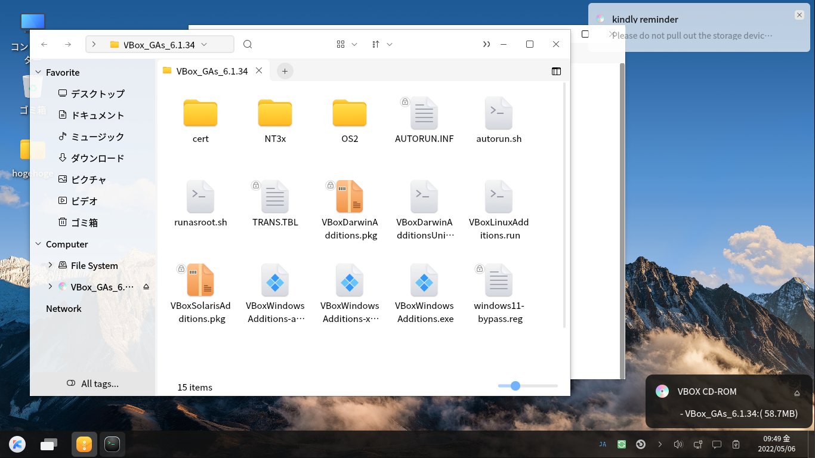Add a new tab

click(x=285, y=71)
